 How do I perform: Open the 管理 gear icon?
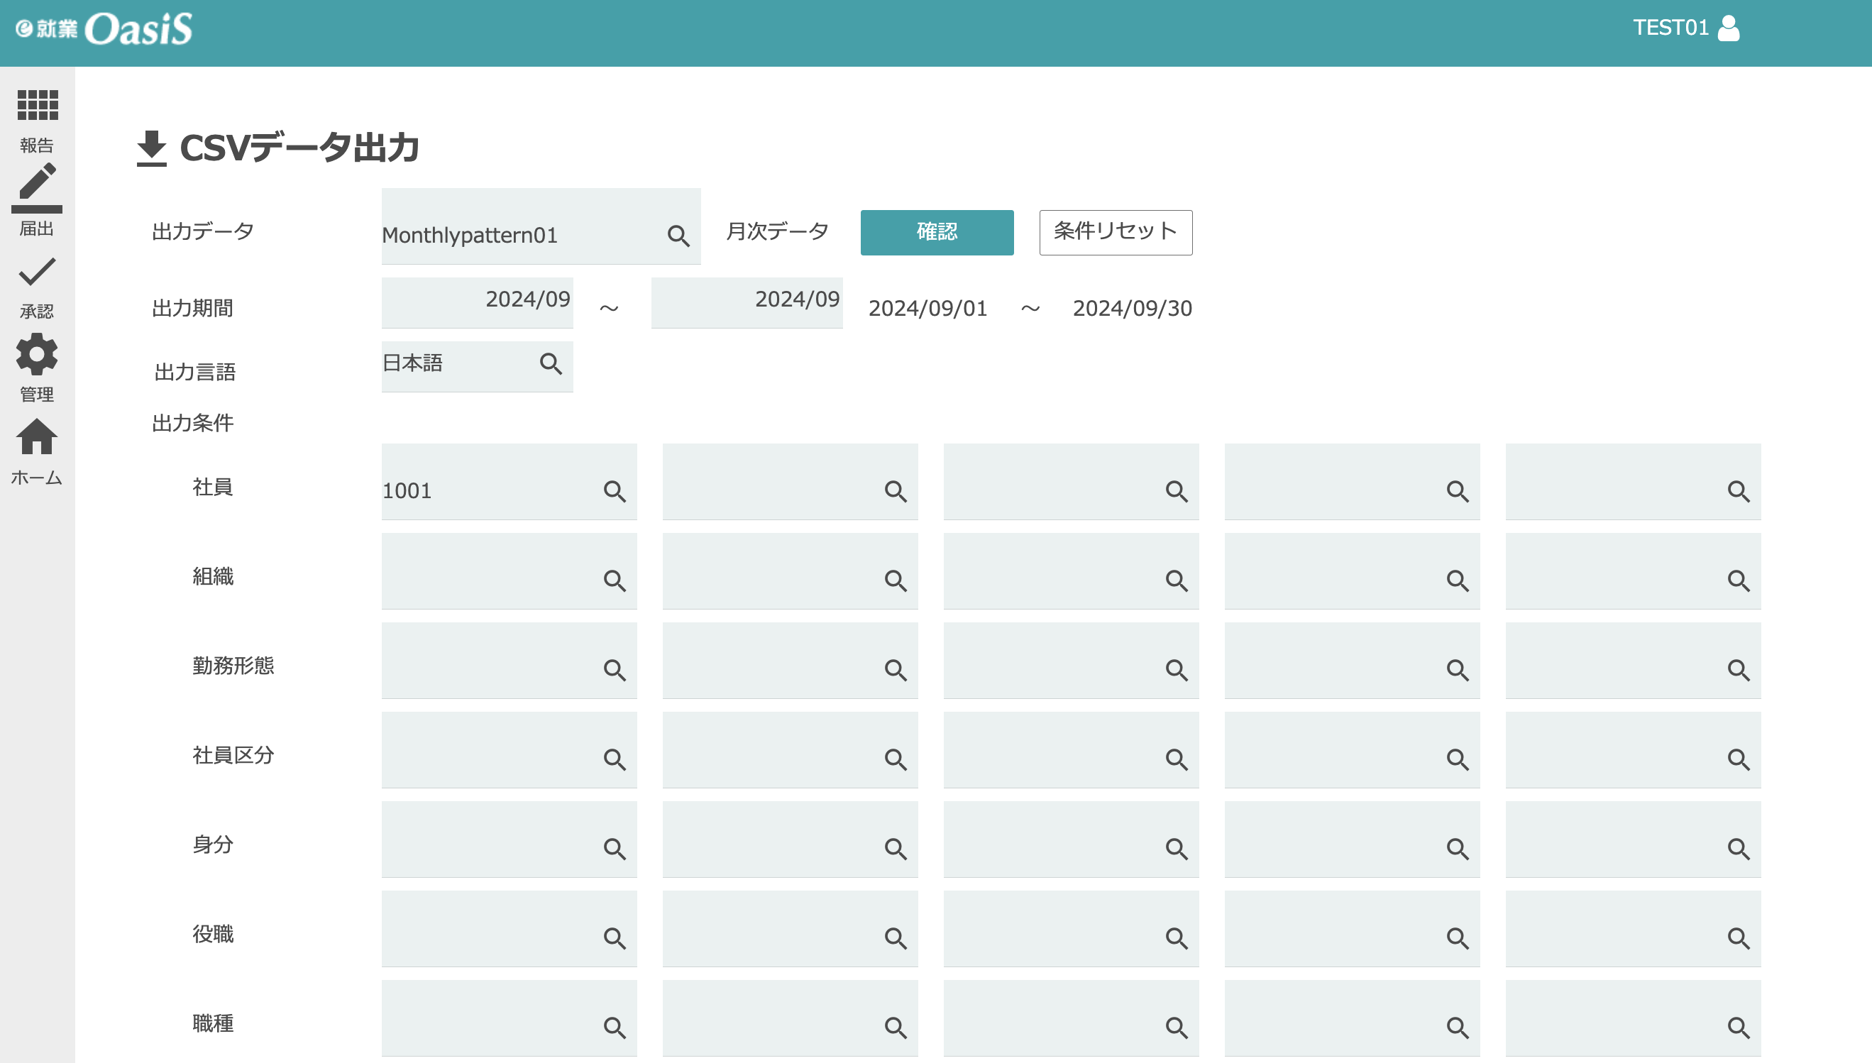(37, 355)
